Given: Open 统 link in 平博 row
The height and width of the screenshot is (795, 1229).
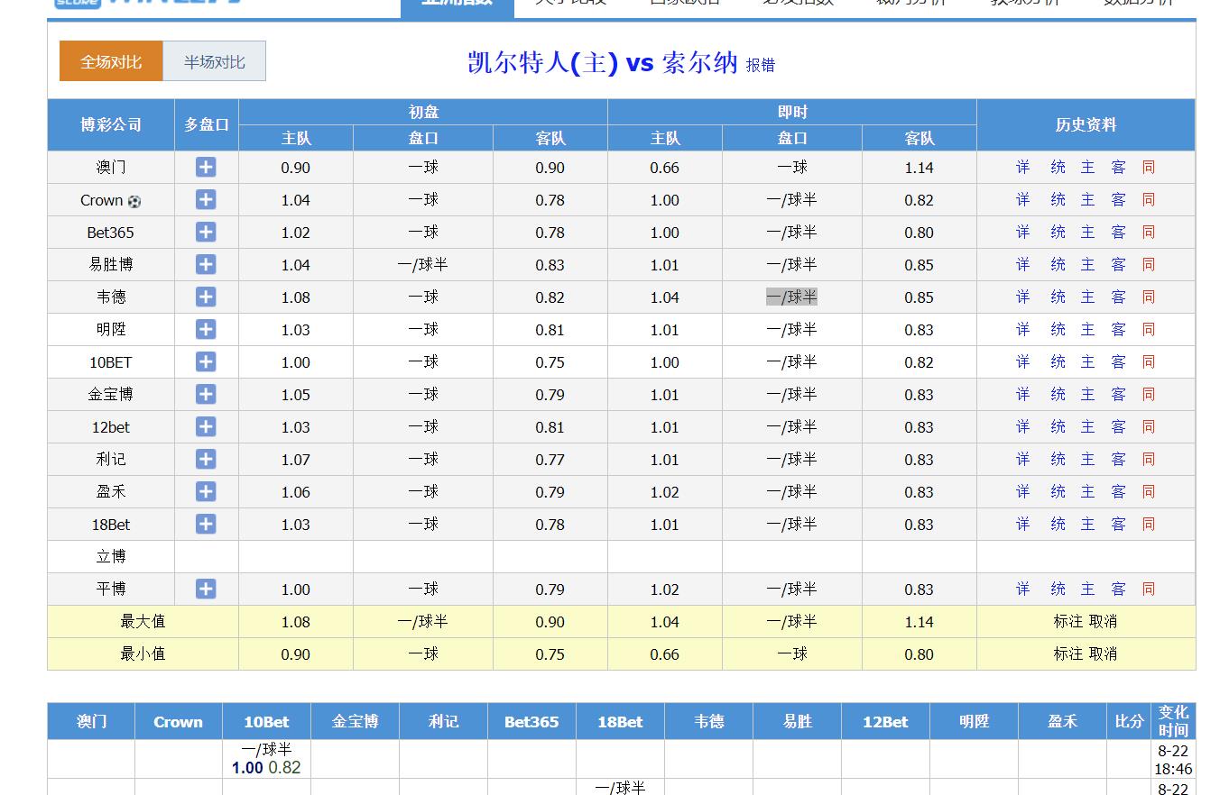Looking at the screenshot, I should pyautogui.click(x=1058, y=589).
